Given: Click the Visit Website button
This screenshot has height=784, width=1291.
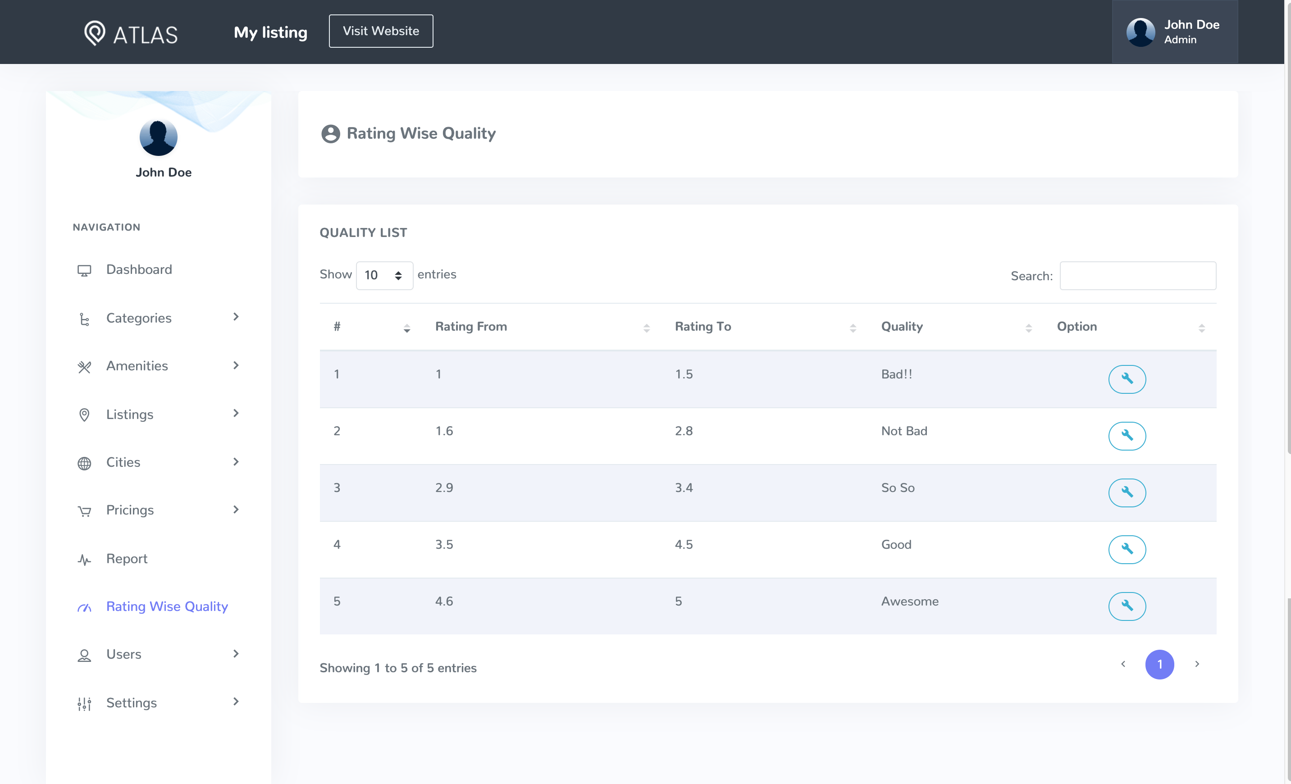Looking at the screenshot, I should 381,31.
